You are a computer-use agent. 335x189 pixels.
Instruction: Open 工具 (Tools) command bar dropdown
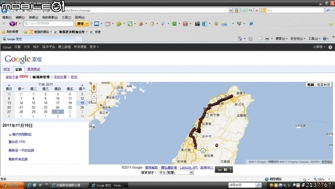pos(314,39)
